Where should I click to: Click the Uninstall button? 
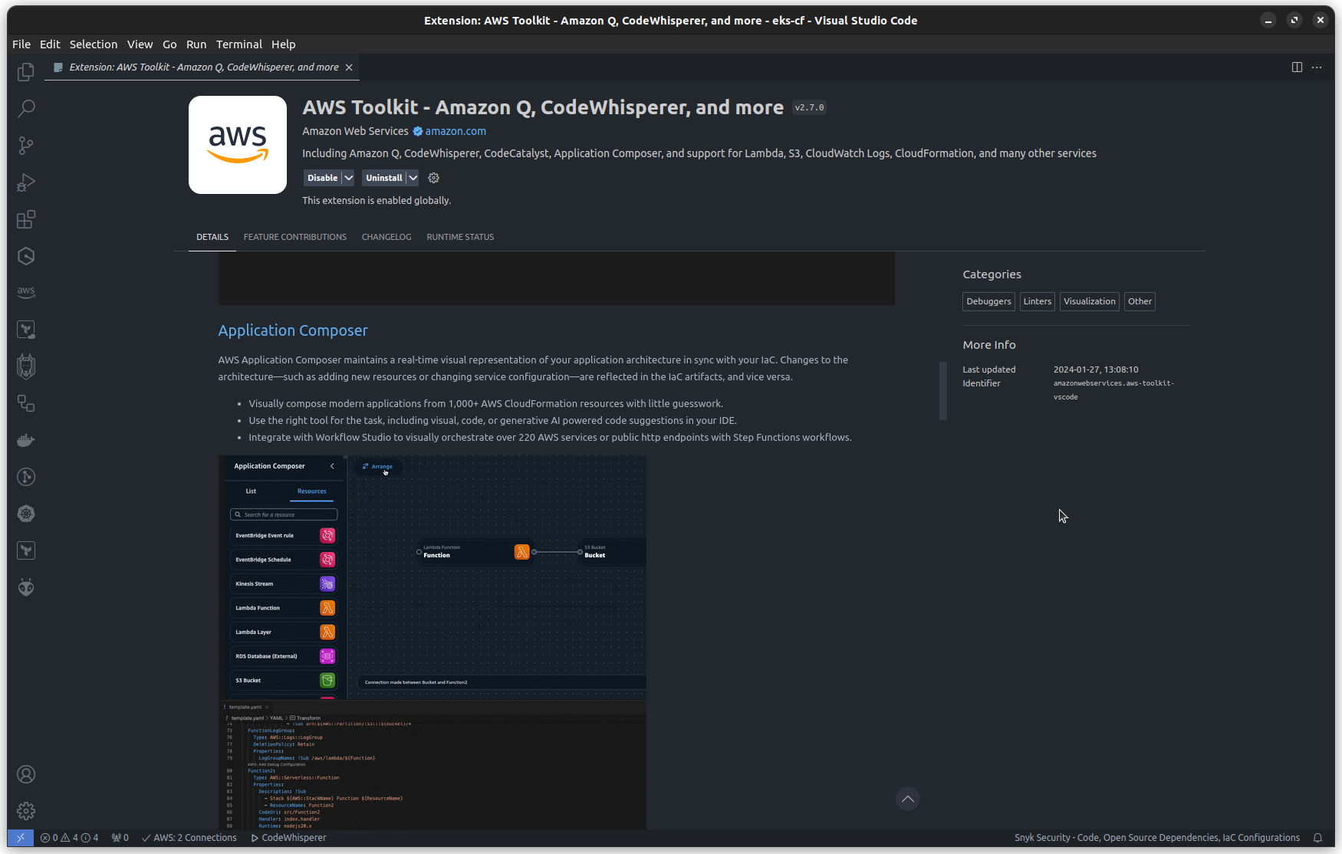[383, 178]
